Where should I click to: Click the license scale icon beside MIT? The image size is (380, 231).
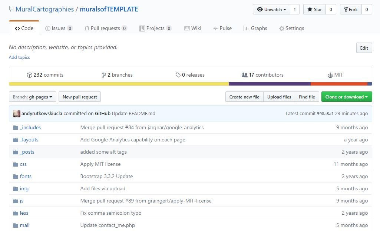point(330,75)
